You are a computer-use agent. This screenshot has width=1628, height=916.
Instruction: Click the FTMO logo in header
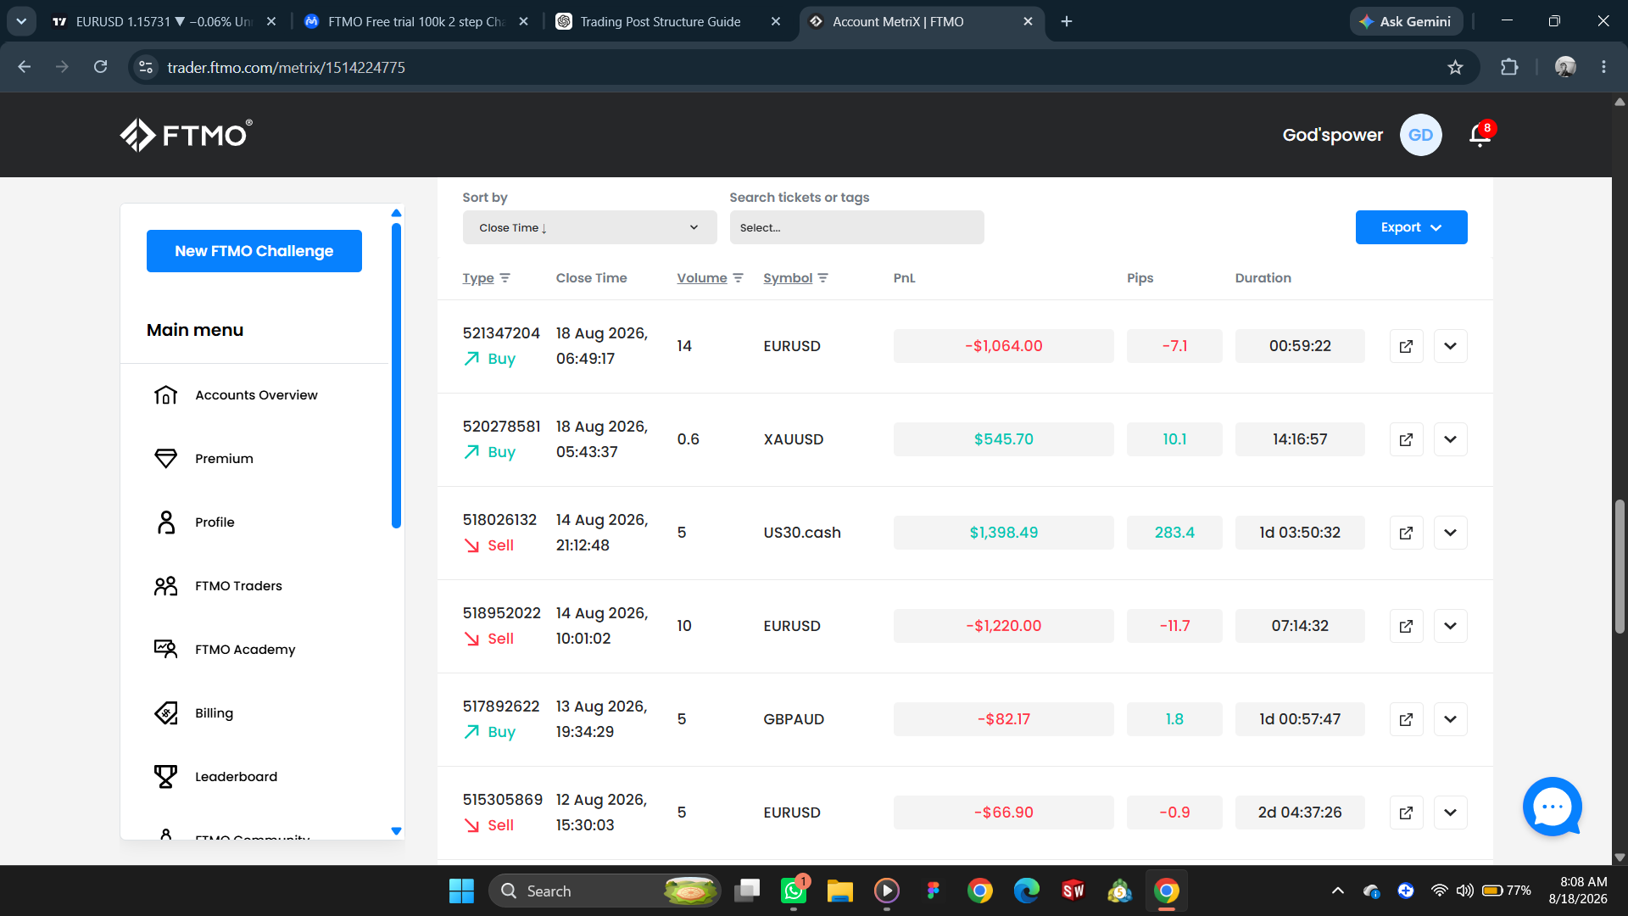point(186,135)
